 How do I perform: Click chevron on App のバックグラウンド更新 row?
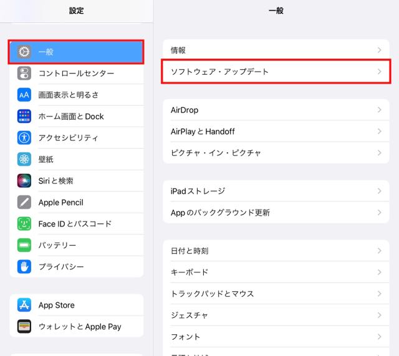[x=380, y=213]
